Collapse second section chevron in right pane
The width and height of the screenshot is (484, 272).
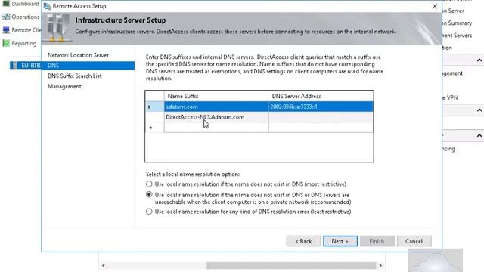[479, 110]
